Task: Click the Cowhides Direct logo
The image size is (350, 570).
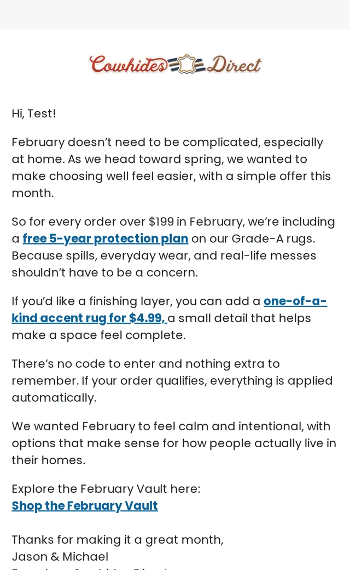Action: pyautogui.click(x=175, y=65)
